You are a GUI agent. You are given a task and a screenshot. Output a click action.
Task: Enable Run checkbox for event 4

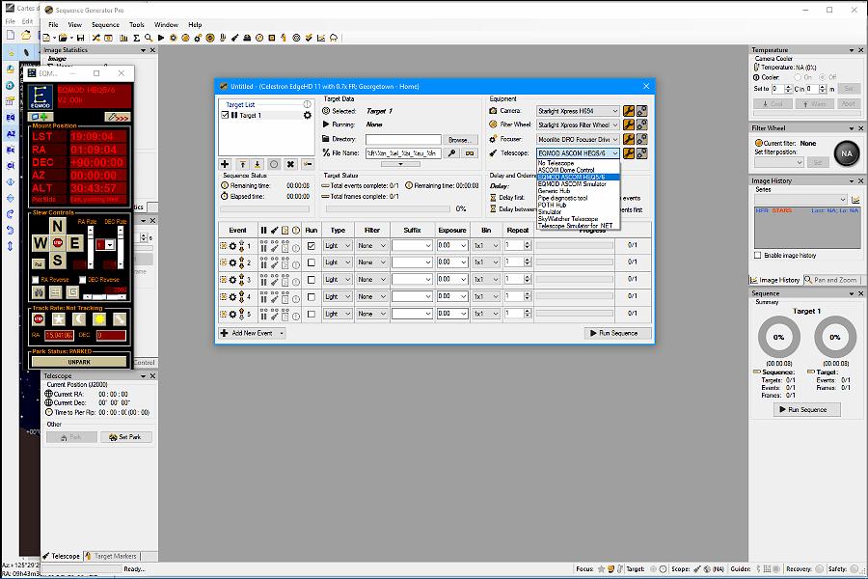click(x=312, y=297)
